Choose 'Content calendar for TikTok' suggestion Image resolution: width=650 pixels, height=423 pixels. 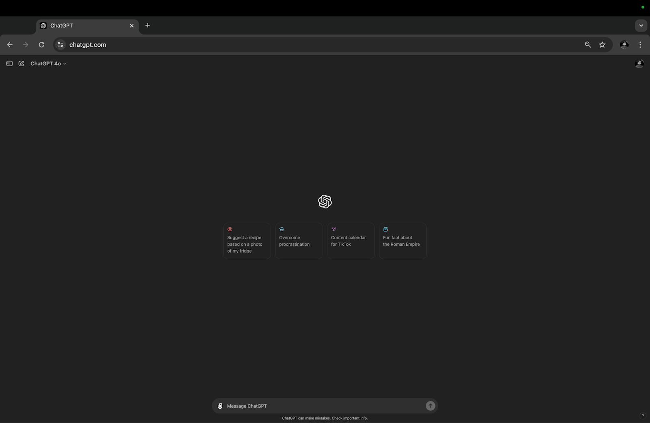(x=351, y=241)
